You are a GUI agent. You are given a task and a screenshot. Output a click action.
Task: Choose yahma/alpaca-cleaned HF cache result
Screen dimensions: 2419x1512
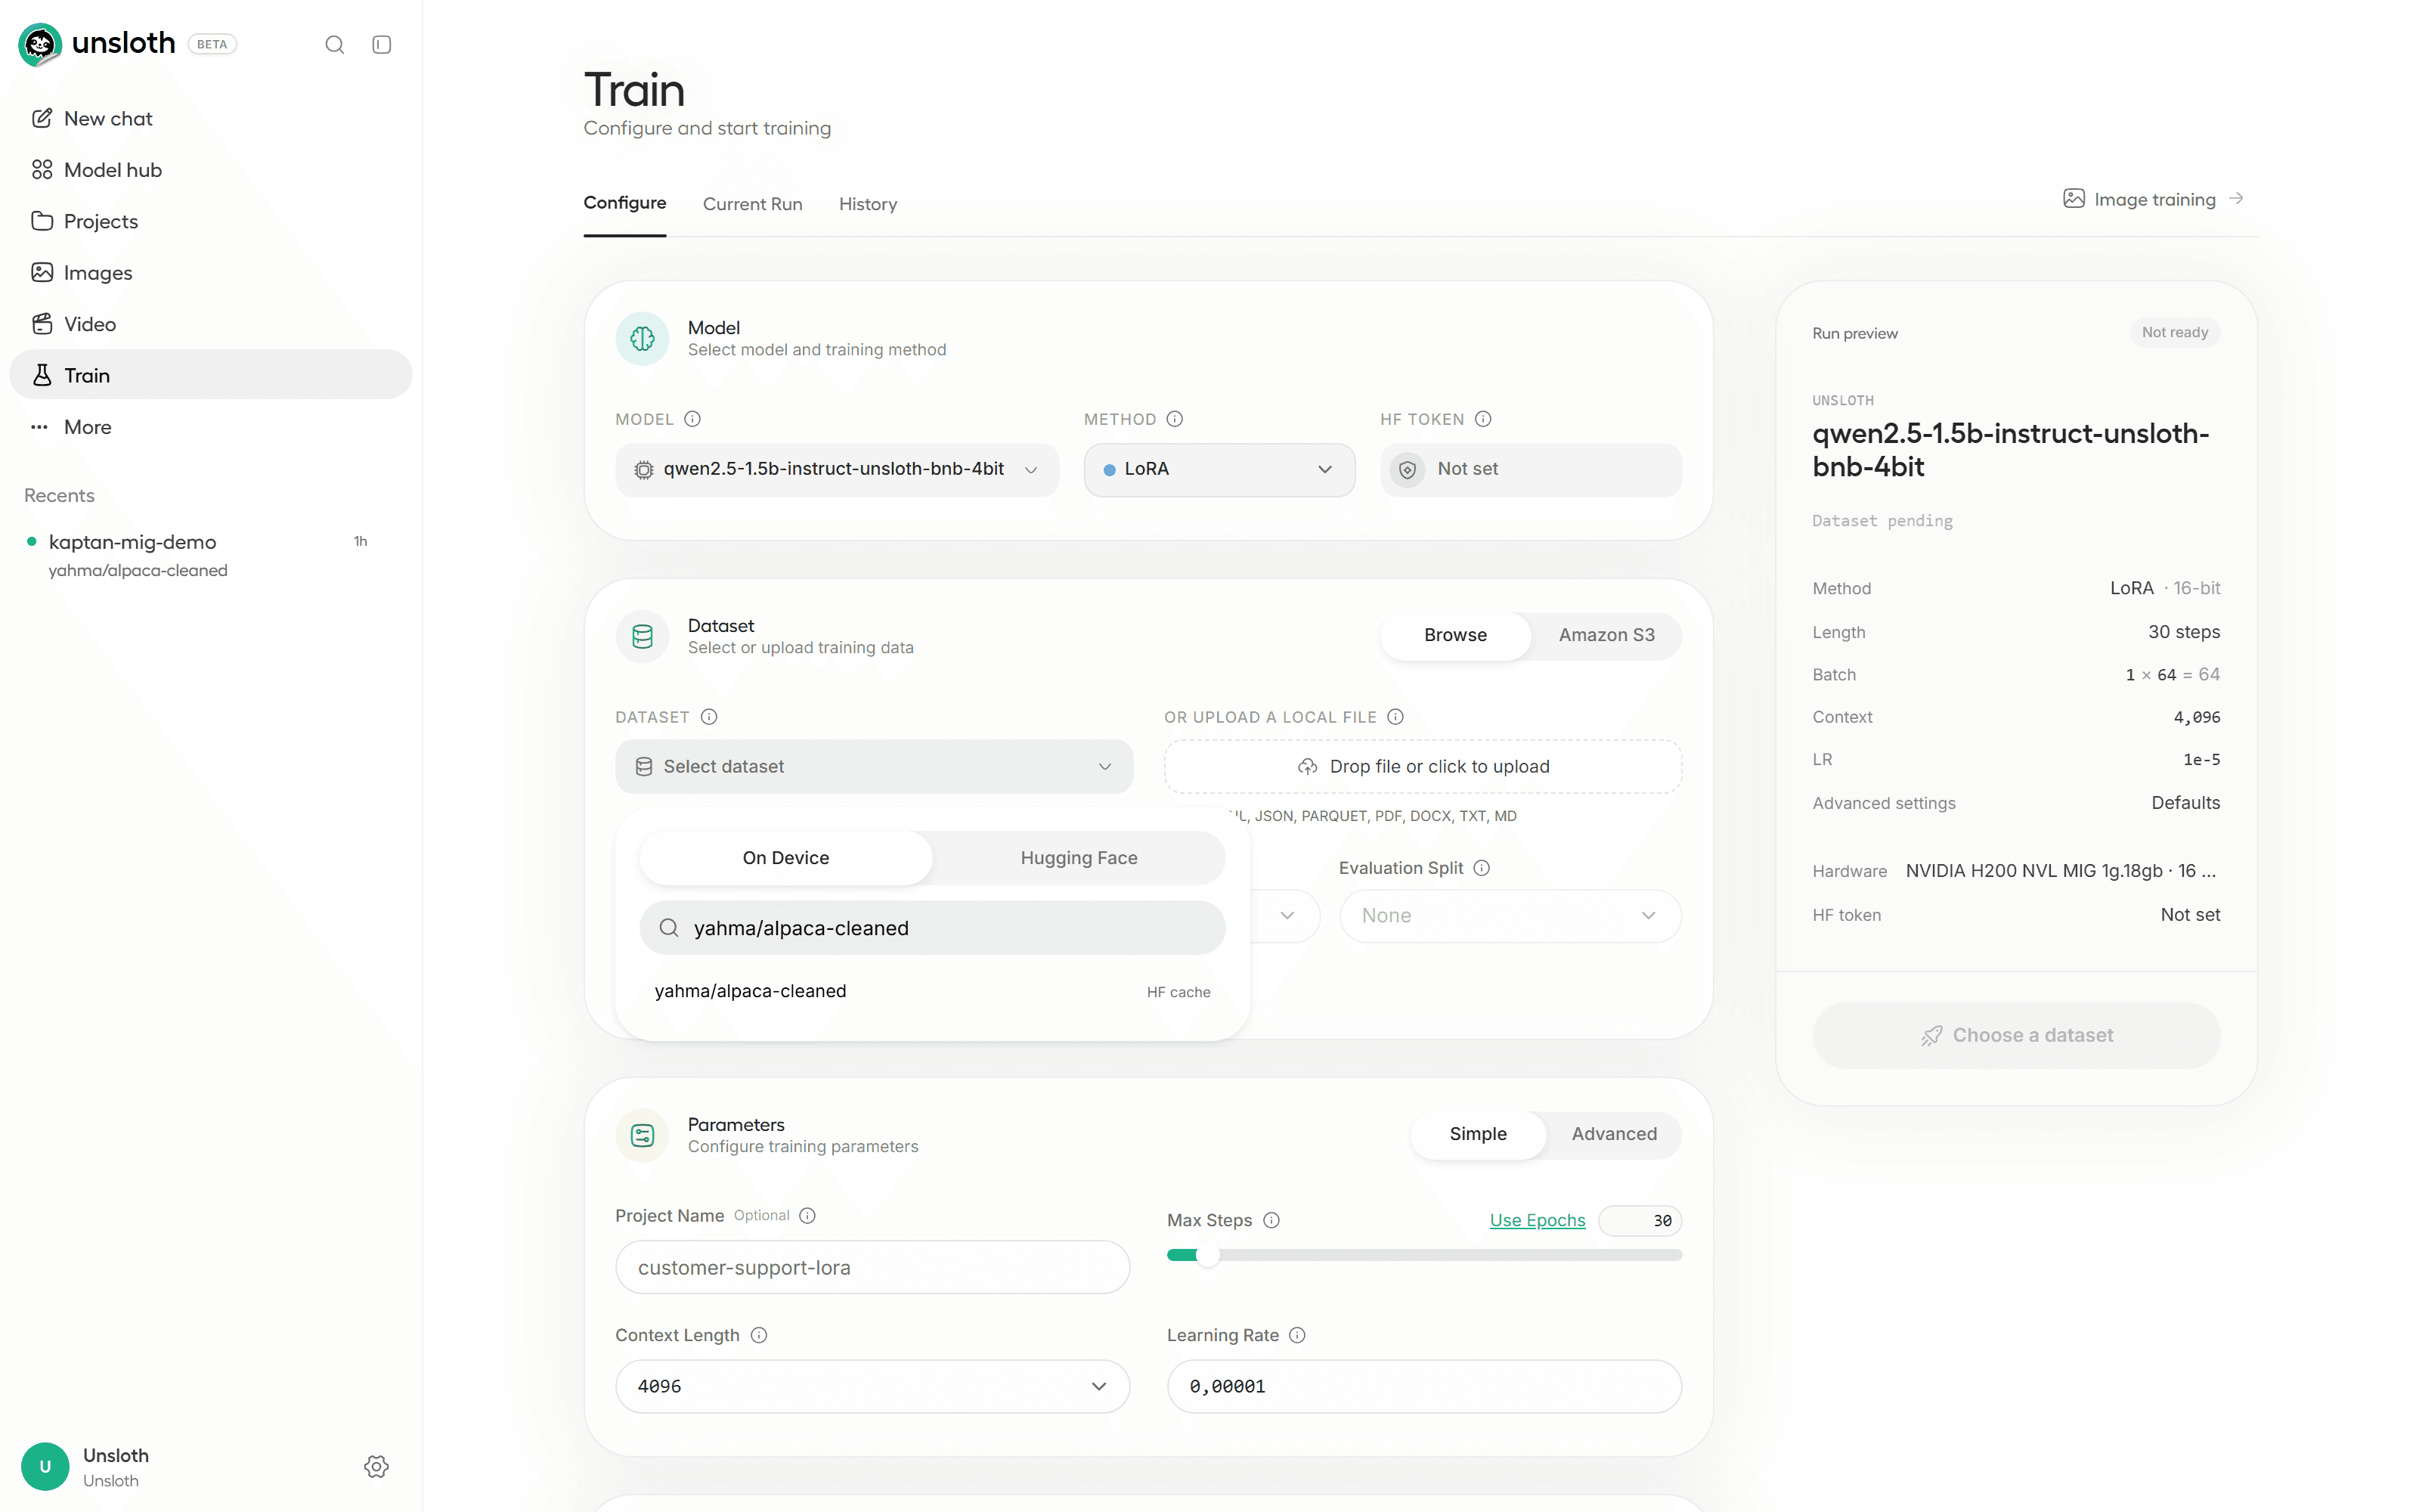tap(931, 991)
